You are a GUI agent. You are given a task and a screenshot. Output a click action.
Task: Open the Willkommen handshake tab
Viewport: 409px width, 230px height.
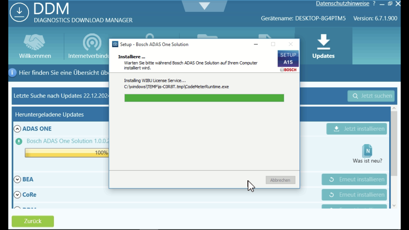(x=35, y=46)
